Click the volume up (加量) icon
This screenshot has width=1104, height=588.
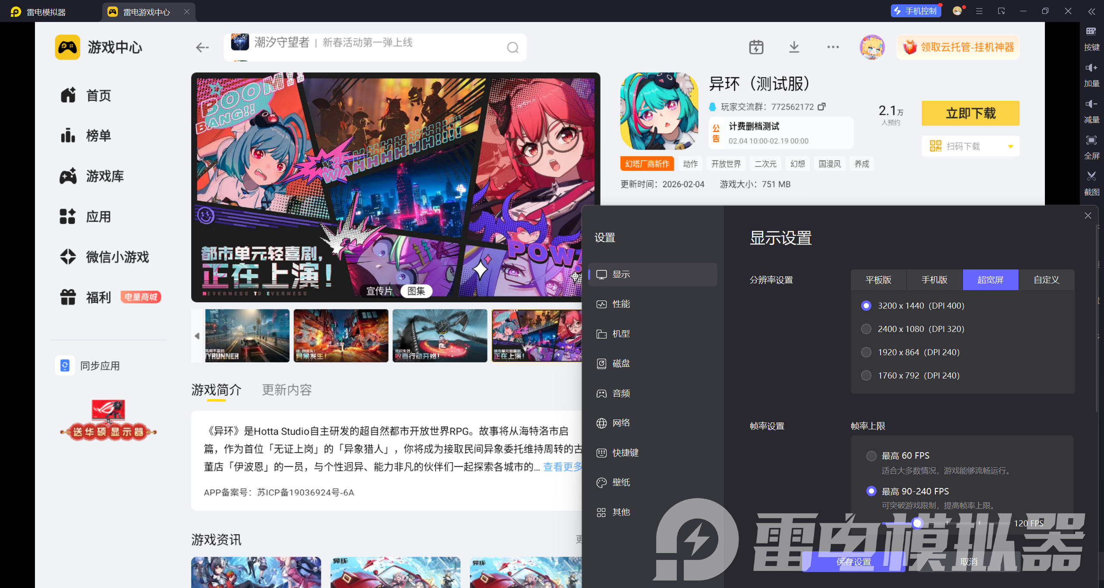click(x=1091, y=68)
